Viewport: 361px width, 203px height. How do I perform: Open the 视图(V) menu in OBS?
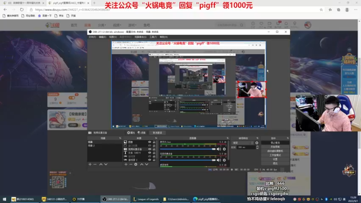click(x=113, y=37)
